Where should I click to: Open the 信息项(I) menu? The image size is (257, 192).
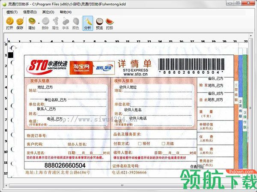[30, 12]
